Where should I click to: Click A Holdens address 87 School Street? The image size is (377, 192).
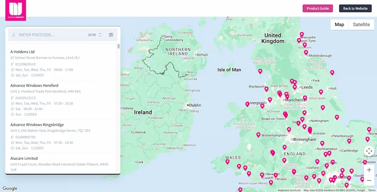pyautogui.click(x=45, y=58)
